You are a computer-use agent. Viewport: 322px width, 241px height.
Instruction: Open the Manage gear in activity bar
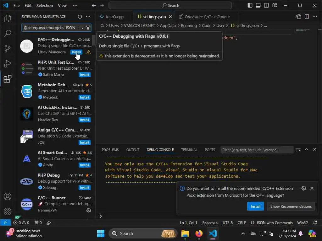pyautogui.click(x=8, y=211)
